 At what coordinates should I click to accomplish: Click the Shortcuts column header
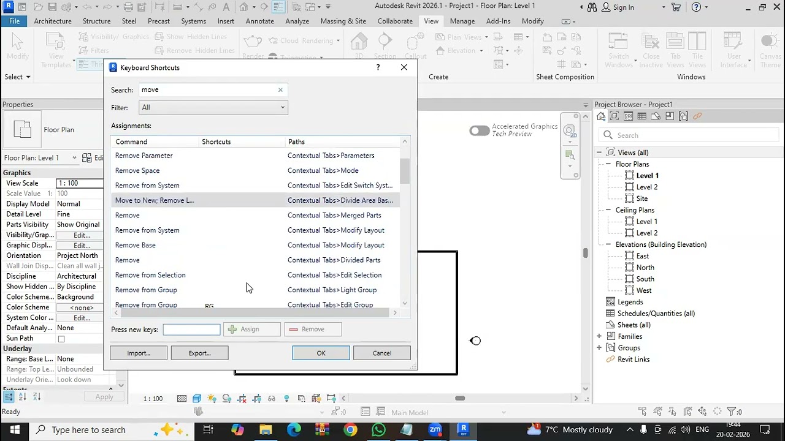242,141
